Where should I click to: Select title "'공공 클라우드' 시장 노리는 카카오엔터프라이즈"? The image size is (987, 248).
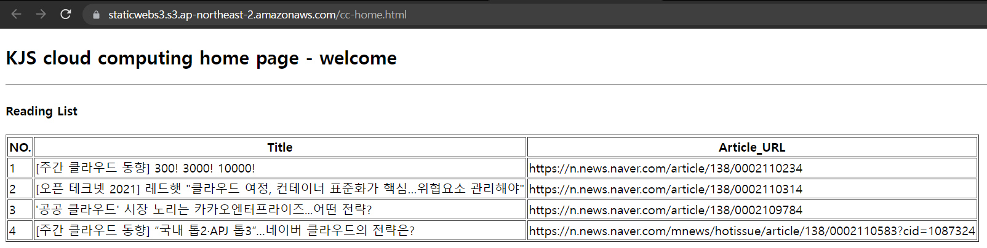point(204,209)
